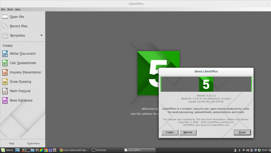Click the Website button in About dialog
This screenshot has height=153, width=271.
click(188, 132)
